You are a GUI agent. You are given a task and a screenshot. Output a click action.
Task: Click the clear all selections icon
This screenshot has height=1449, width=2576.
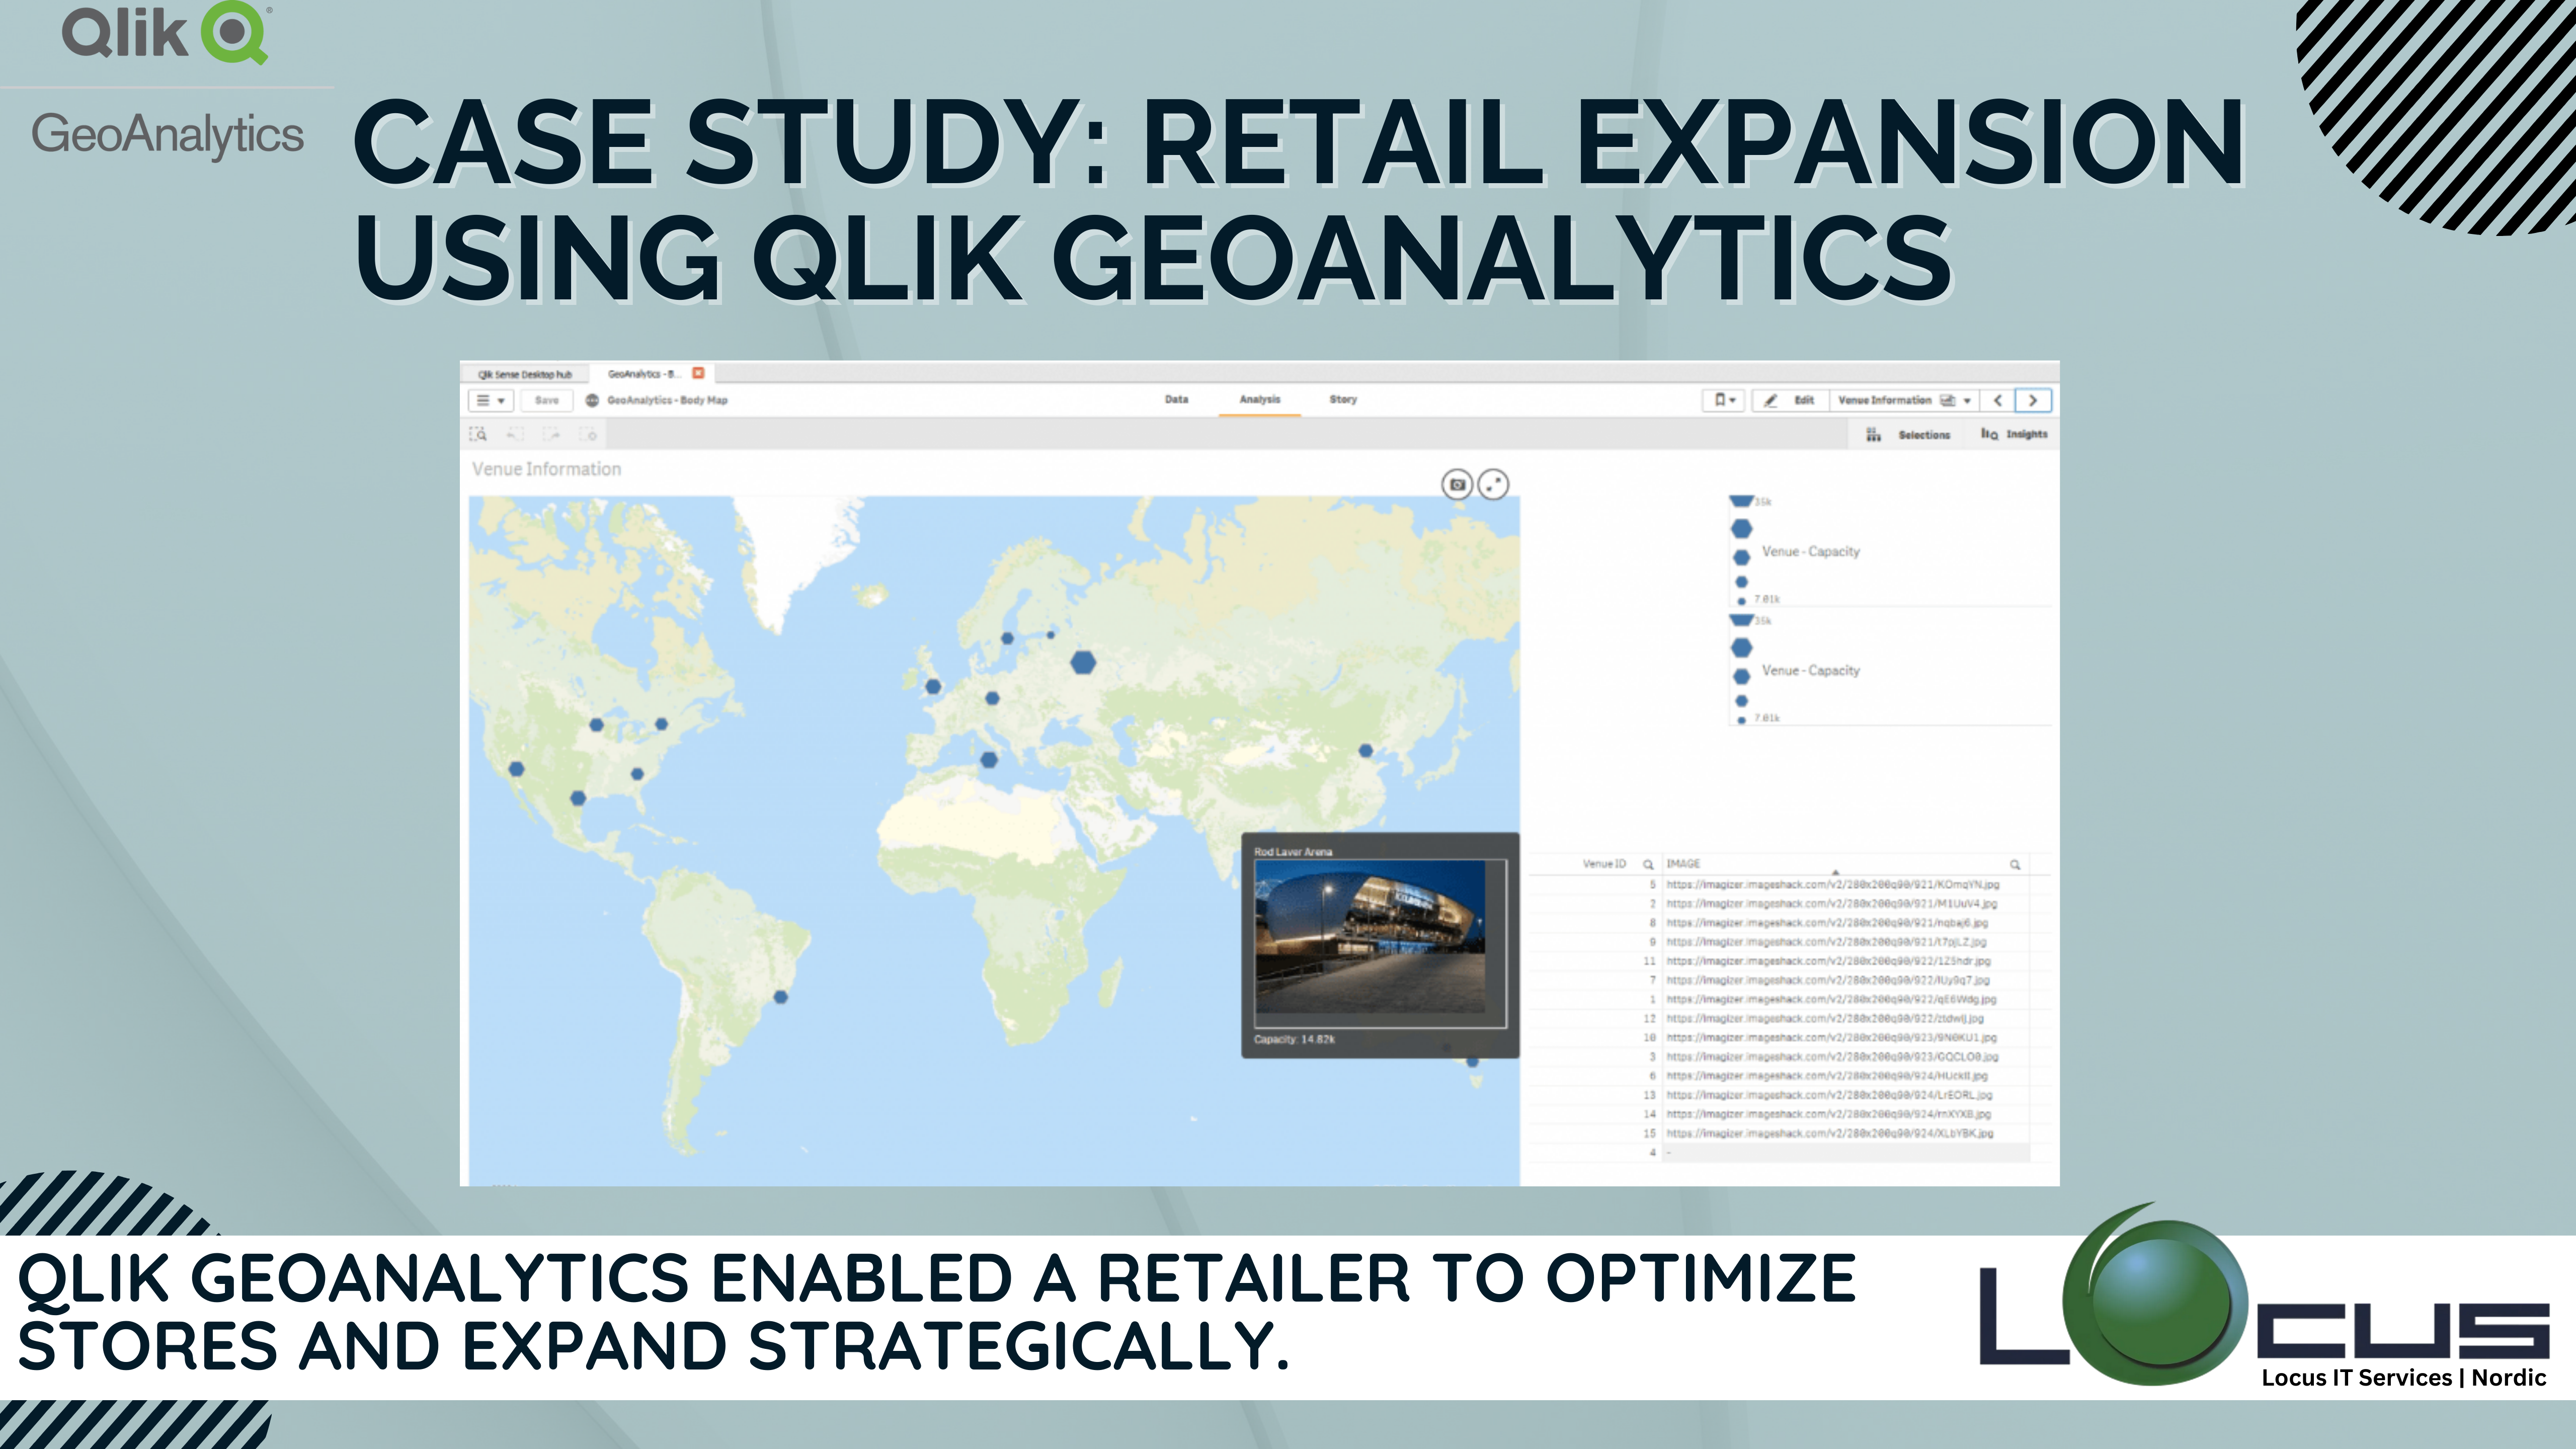coord(588,434)
